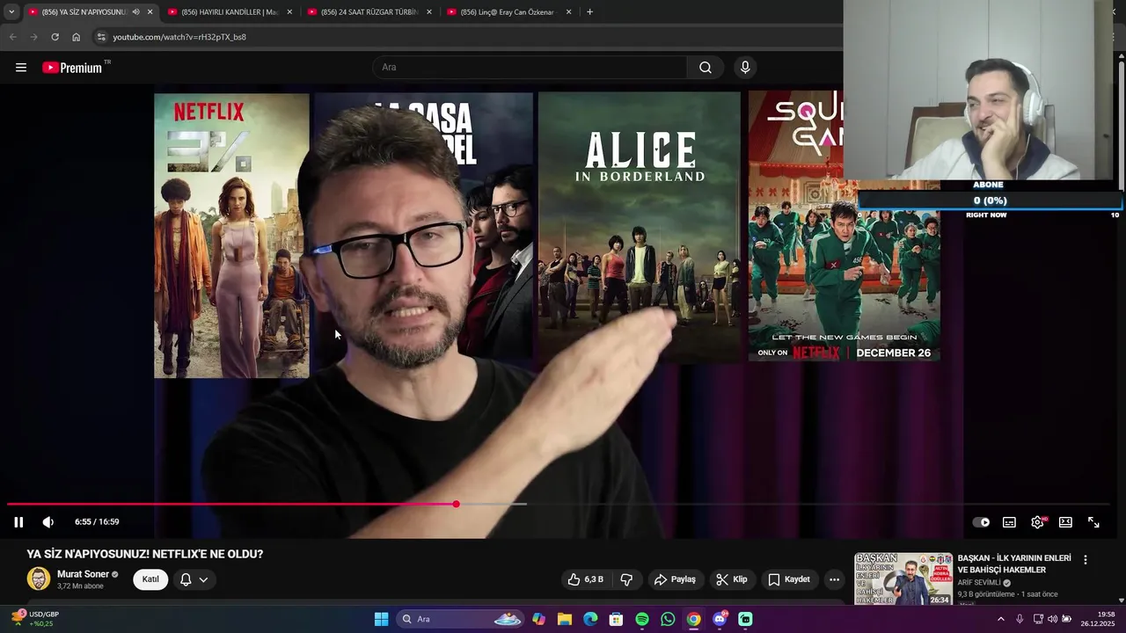
Task: Seek using the red progress bar handle
Action: tap(456, 504)
